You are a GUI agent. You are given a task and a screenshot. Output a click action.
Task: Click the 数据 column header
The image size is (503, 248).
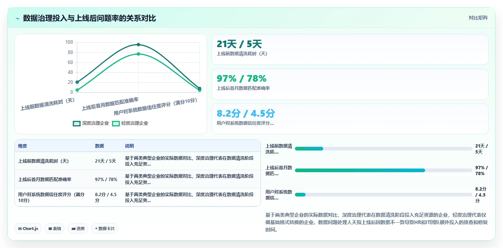pyautogui.click(x=99, y=146)
